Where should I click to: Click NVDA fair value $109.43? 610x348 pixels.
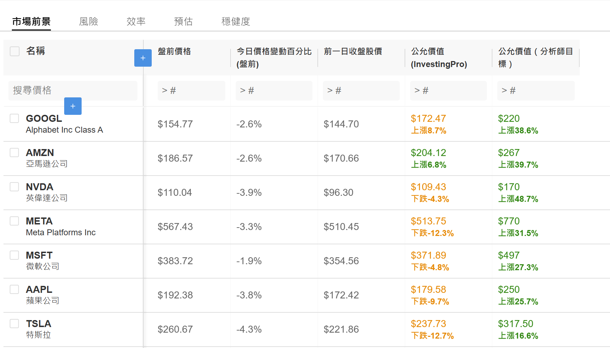[428, 187]
